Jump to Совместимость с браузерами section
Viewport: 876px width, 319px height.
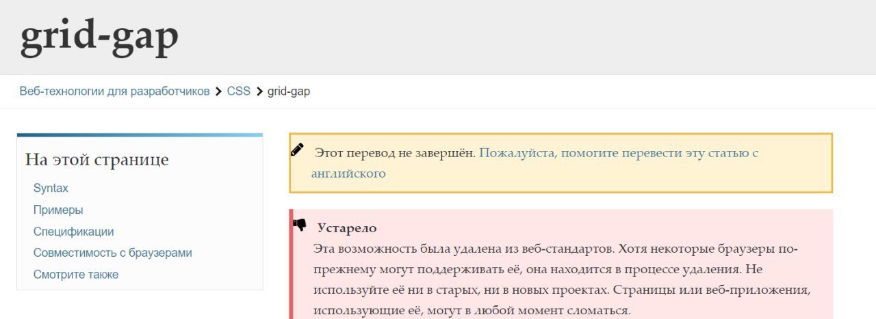tap(112, 253)
